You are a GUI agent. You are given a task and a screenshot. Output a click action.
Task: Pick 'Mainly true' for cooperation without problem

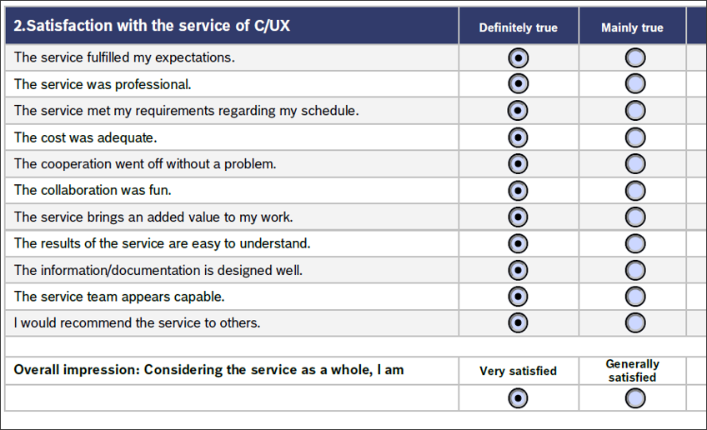click(x=634, y=164)
